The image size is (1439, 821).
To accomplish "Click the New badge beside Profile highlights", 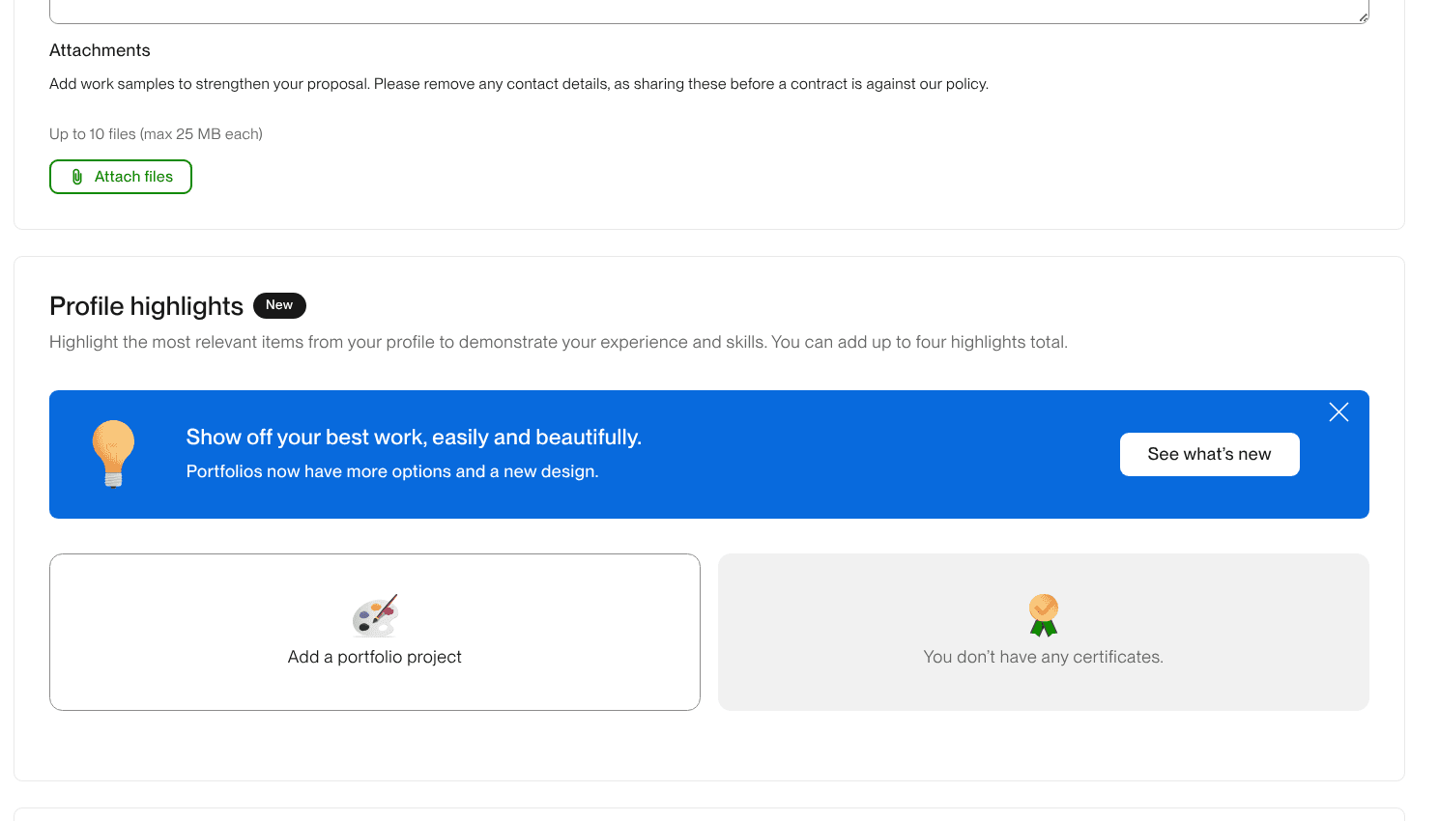I will [x=279, y=305].
